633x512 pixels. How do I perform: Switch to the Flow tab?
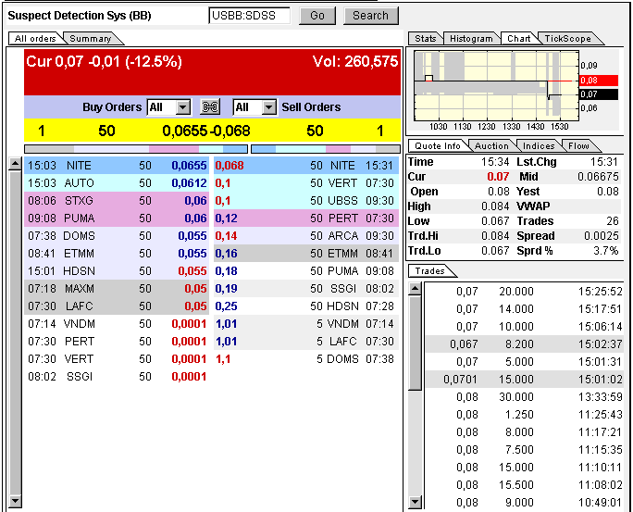pyautogui.click(x=578, y=145)
